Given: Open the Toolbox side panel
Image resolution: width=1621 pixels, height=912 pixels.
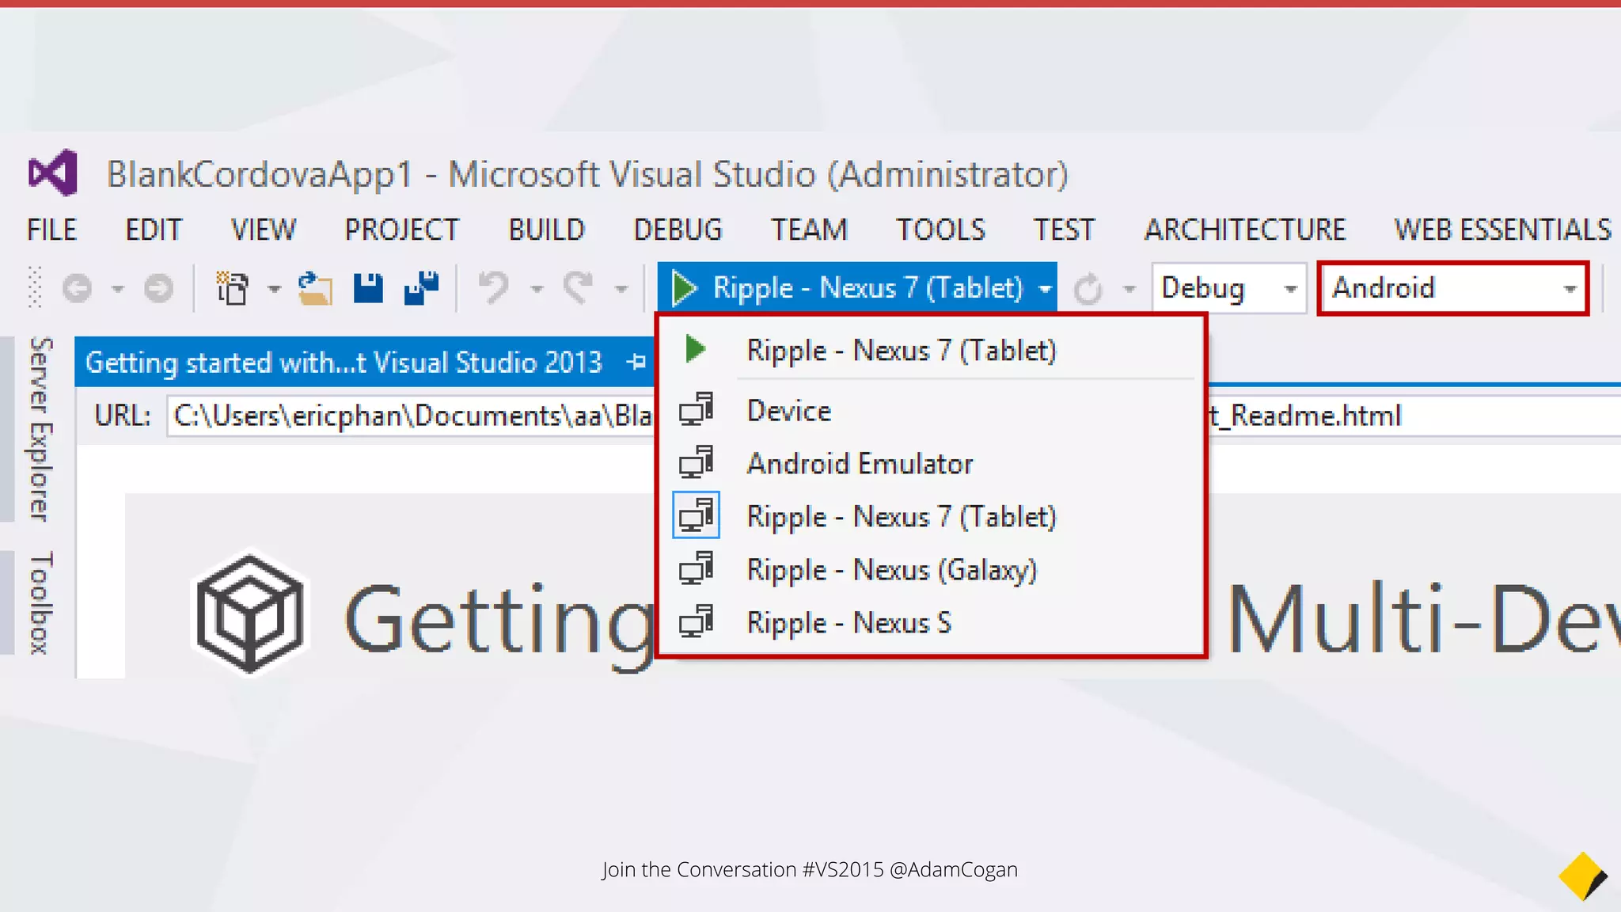Looking at the screenshot, I should coord(40,603).
